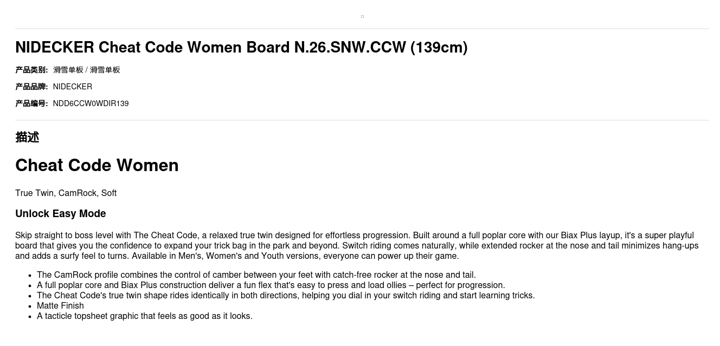Click the tacticle topsheet graphic bullet
The width and height of the screenshot is (720, 346).
coord(144,316)
